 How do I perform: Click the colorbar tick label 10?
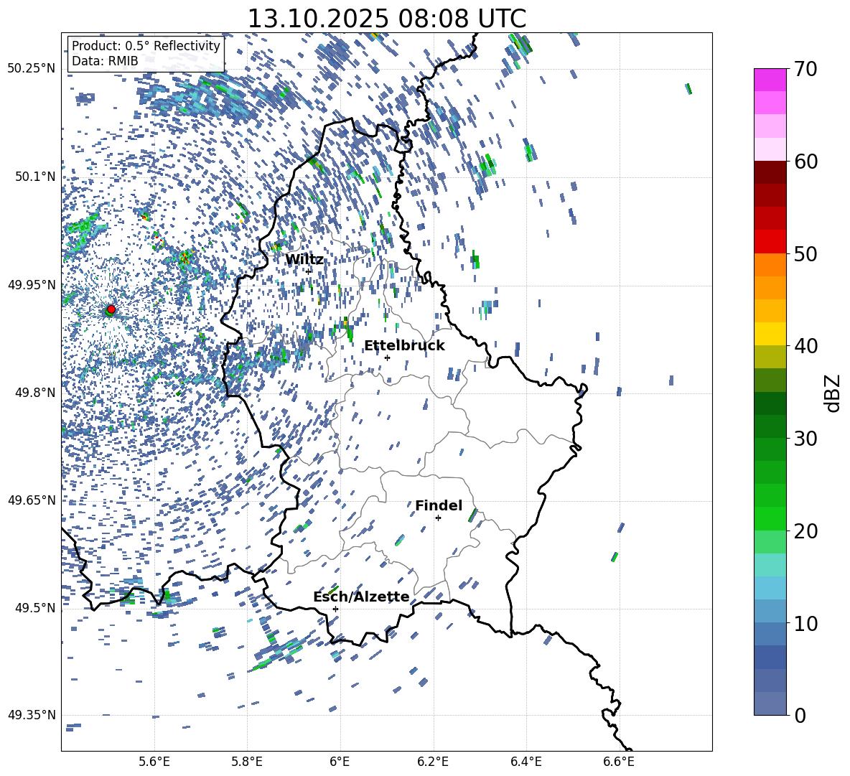tap(805, 623)
